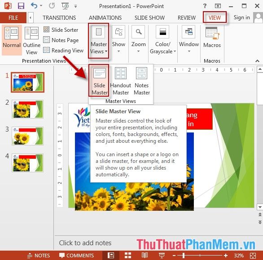Click the vertical scrollbar down arrow
263x260 pixels.
pyautogui.click(x=260, y=207)
